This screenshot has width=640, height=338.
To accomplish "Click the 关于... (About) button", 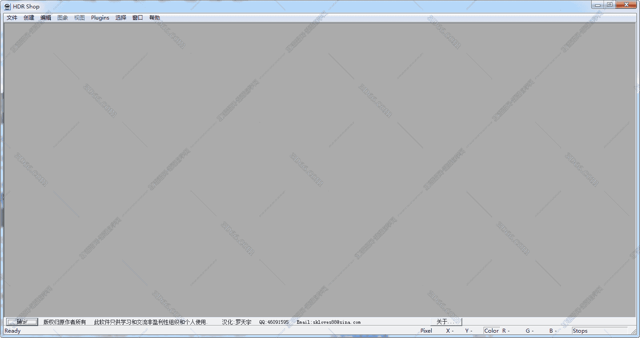I will (446, 322).
